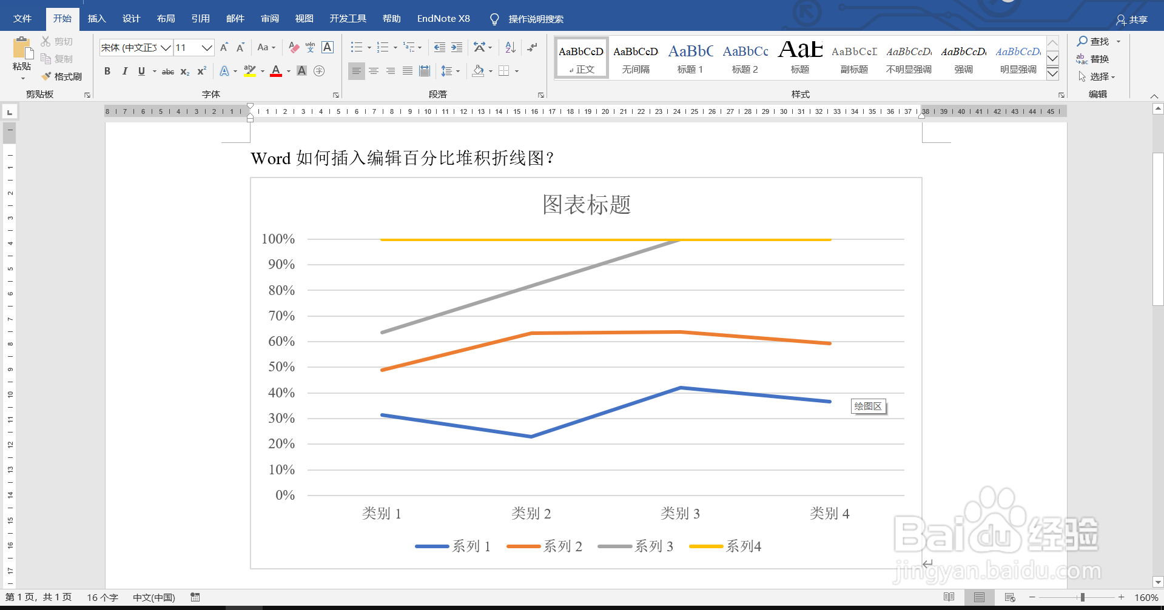This screenshot has width=1164, height=610.
Task: Open the EndNote X8 tab
Action: (443, 19)
